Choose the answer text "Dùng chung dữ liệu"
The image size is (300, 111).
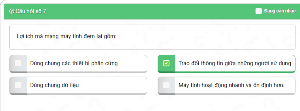tap(54, 85)
